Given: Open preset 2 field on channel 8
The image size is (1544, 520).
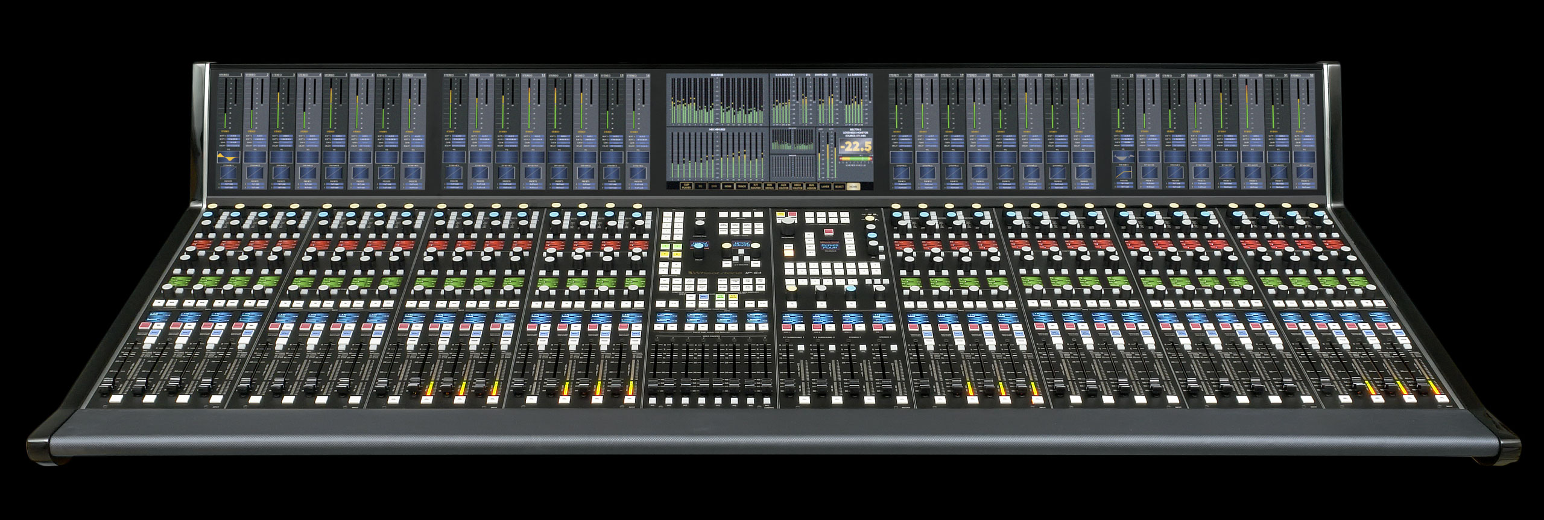Looking at the screenshot, I should (414, 188).
